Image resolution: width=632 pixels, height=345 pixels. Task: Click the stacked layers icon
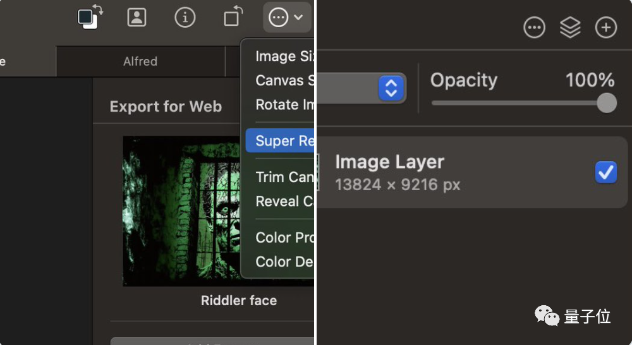(x=570, y=28)
